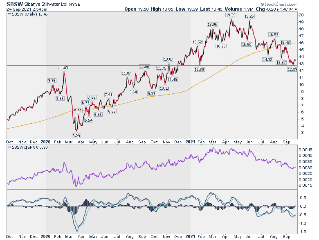Screen dimensions: 319x240
Task: Click the '24-Sep-2021 2:54pm' timestamp
Action: click(27, 9)
